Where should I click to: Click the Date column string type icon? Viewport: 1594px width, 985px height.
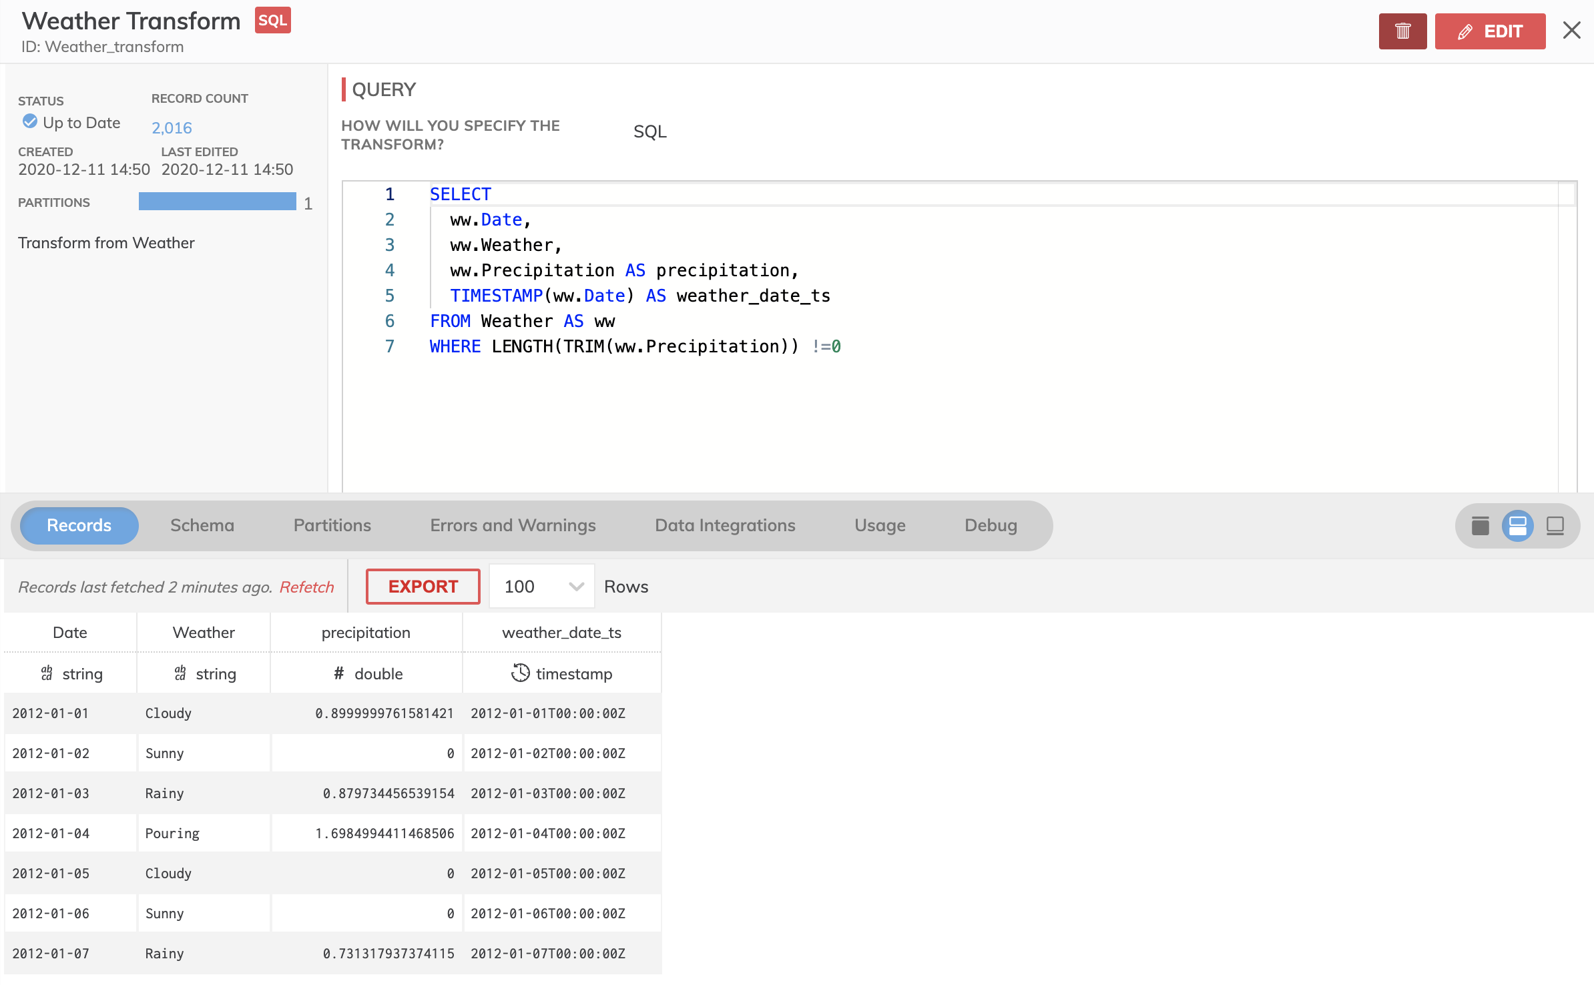[x=47, y=673]
